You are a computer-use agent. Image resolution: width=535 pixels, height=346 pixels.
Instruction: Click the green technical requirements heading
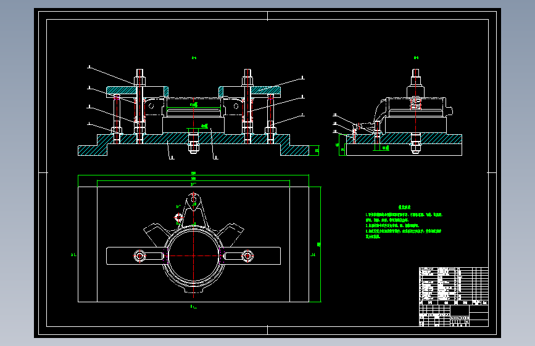tap(404, 207)
